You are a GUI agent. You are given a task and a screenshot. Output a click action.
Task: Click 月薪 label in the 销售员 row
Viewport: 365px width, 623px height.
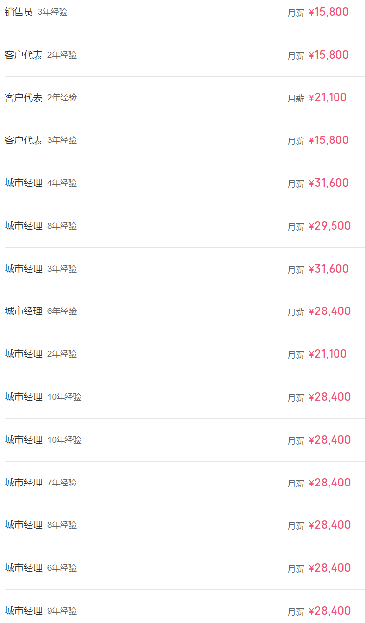[x=296, y=13]
